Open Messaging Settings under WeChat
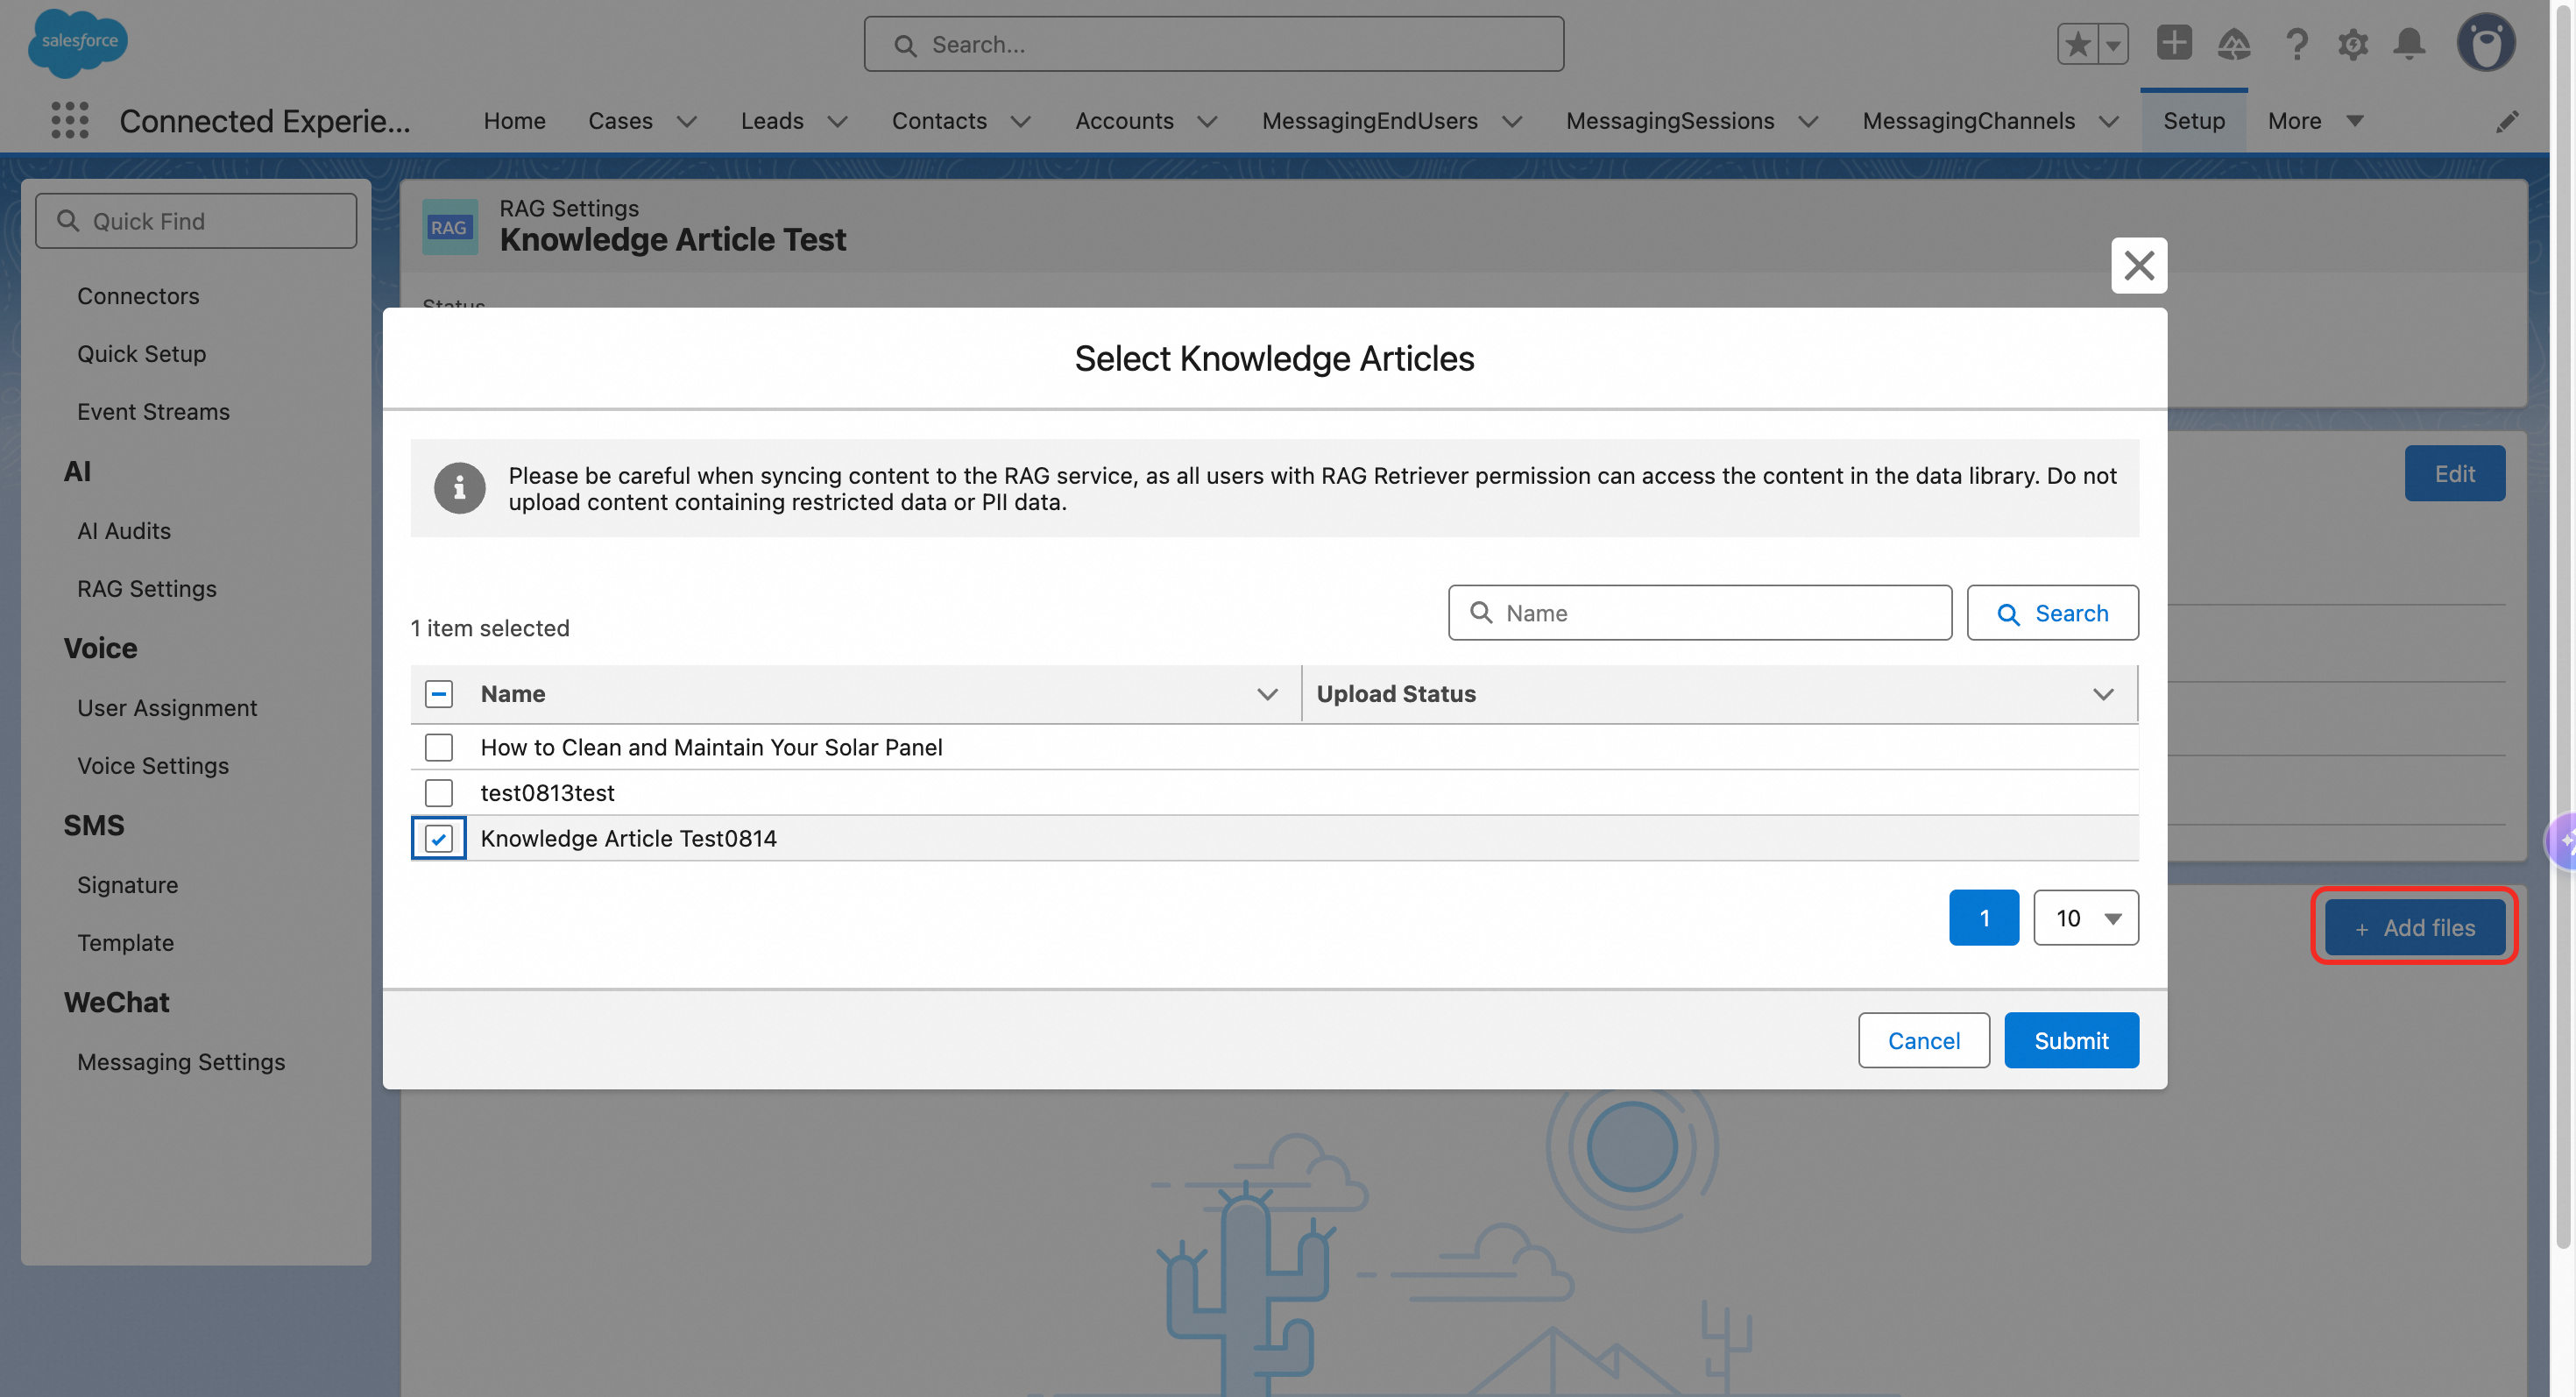2576x1397 pixels. tap(181, 1062)
